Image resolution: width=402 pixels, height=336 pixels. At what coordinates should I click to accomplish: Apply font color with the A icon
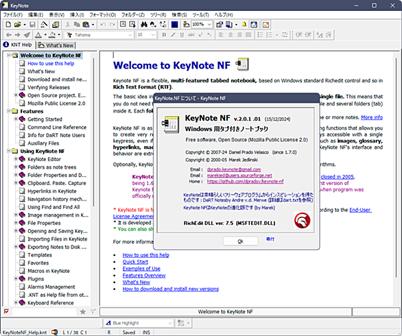(38, 34)
